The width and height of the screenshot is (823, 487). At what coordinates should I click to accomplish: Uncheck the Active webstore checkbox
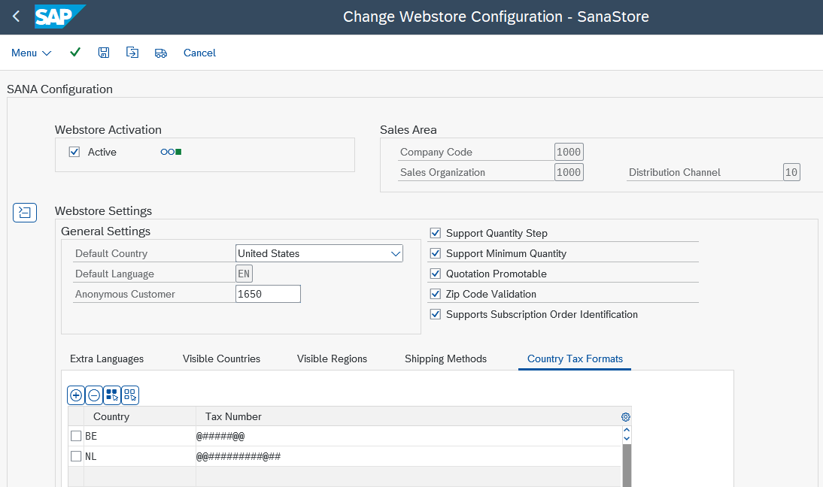click(x=74, y=152)
